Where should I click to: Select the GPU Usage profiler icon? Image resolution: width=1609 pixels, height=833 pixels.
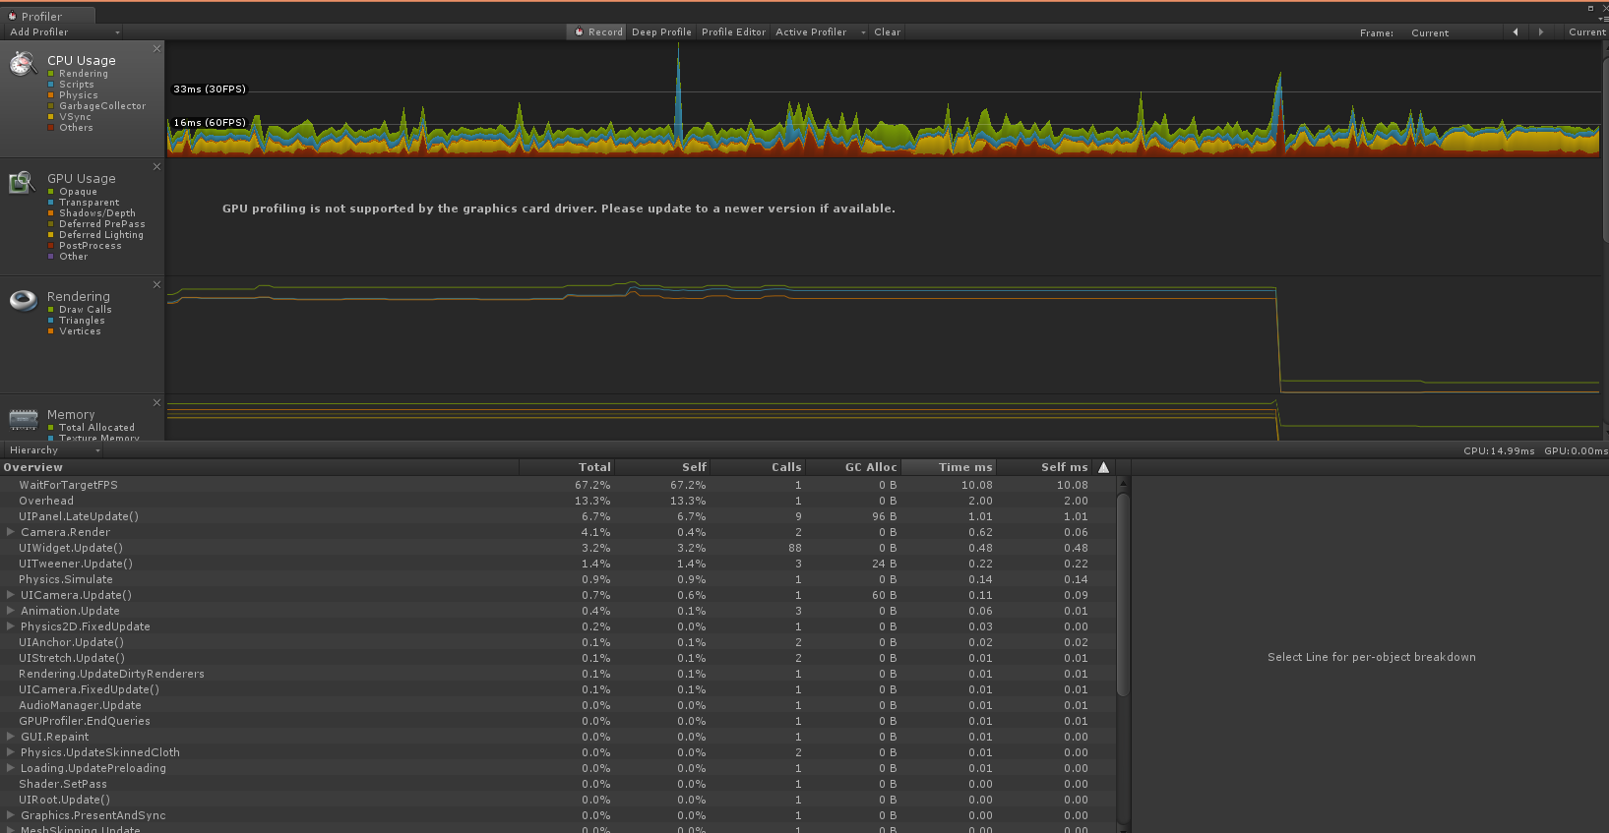[23, 182]
